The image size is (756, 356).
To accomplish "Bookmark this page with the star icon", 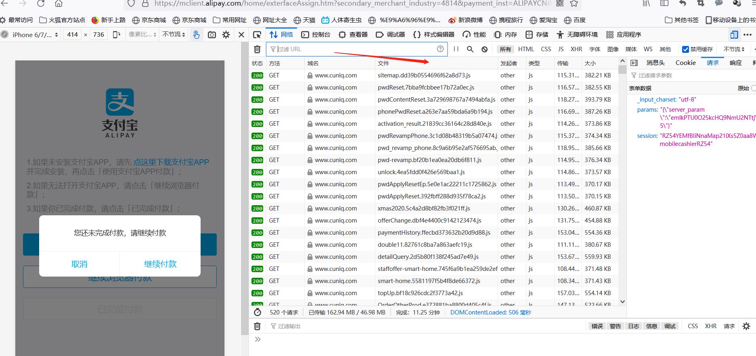I will pos(574,4).
